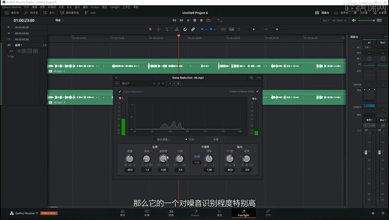Open the 文件 menu

(26, 7)
